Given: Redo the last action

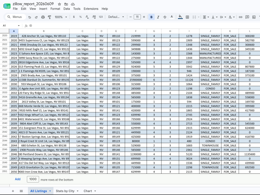Looking at the screenshot, I should [36, 17].
